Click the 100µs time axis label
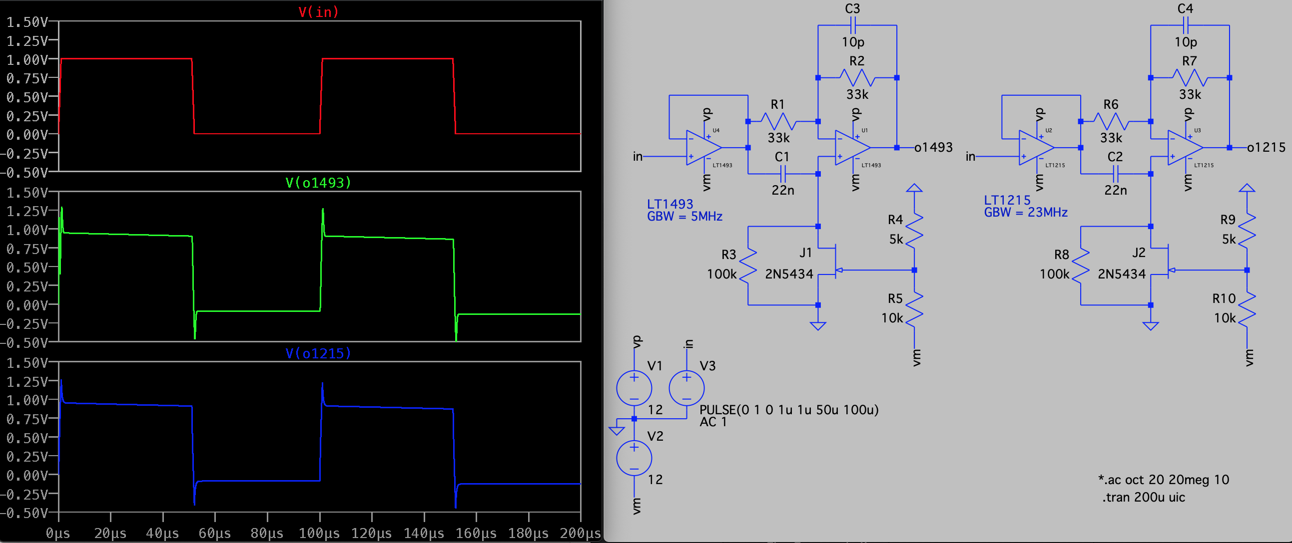Image resolution: width=1292 pixels, height=543 pixels. click(319, 533)
